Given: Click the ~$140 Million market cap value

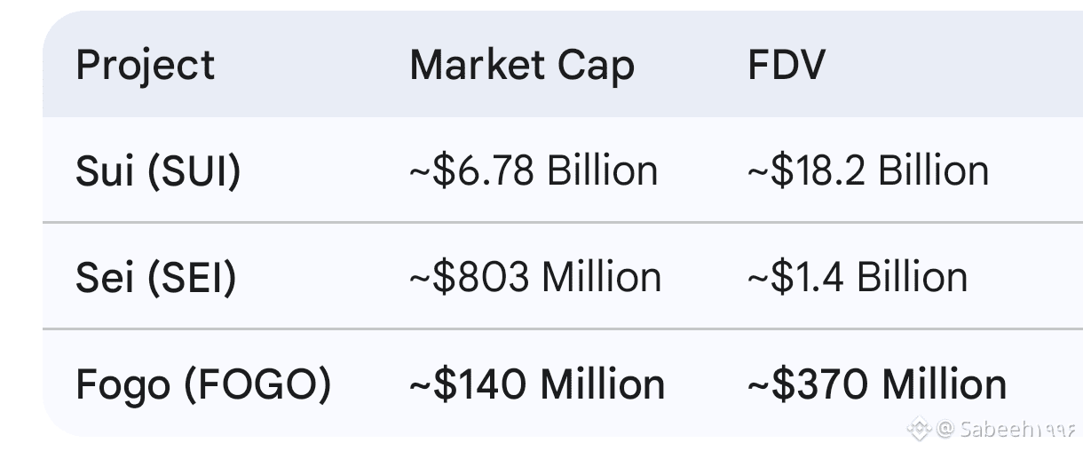Looking at the screenshot, I should tap(537, 384).
